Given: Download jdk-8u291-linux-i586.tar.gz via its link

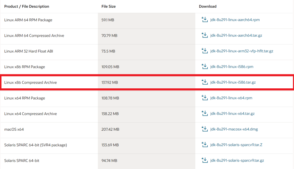Looking at the screenshot, I should 233,82.
